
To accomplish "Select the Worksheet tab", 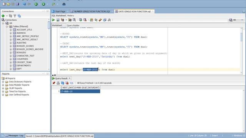I will pos(57,25).
